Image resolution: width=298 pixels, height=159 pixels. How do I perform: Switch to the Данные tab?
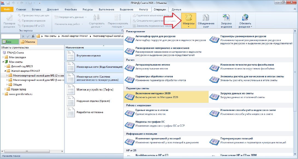point(177,10)
